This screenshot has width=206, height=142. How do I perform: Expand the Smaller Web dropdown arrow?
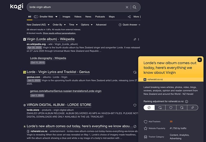pyautogui.click(x=56, y=17)
